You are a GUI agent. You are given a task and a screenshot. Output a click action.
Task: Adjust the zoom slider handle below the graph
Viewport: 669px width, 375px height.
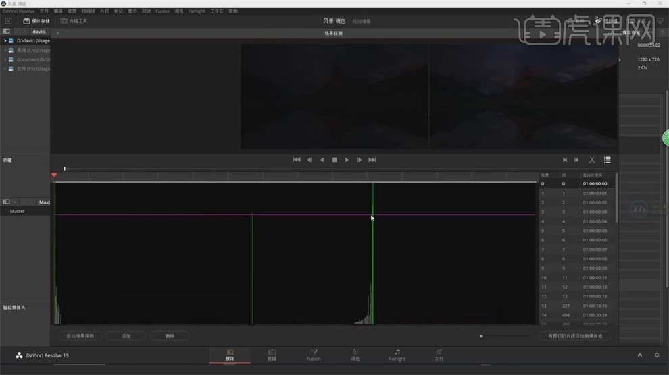click(481, 336)
